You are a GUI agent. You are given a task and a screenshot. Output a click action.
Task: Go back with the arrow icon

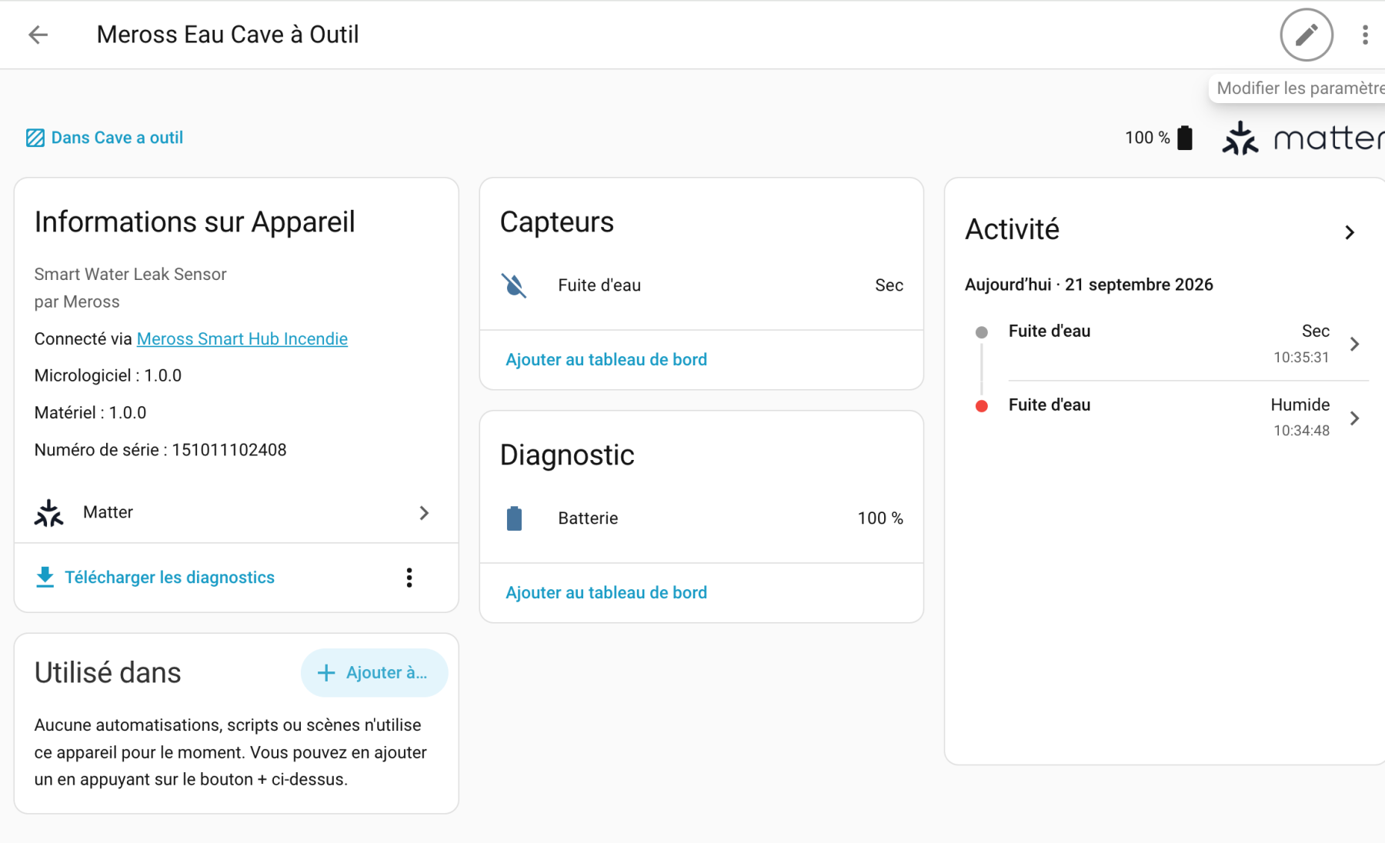pyautogui.click(x=38, y=35)
